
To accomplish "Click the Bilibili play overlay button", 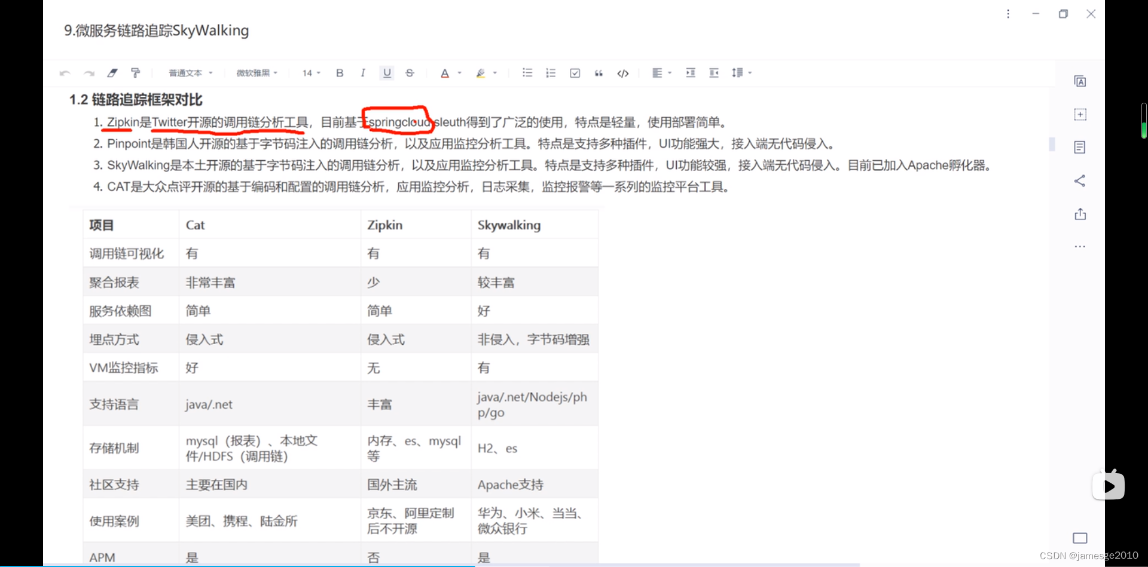I will (x=1109, y=486).
